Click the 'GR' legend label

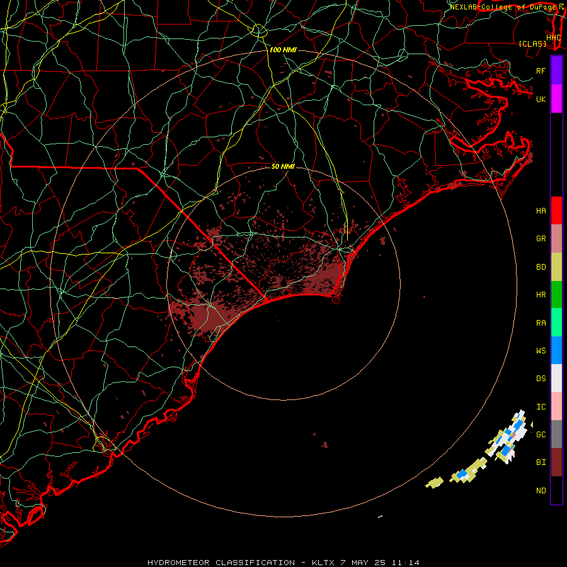pos(541,239)
